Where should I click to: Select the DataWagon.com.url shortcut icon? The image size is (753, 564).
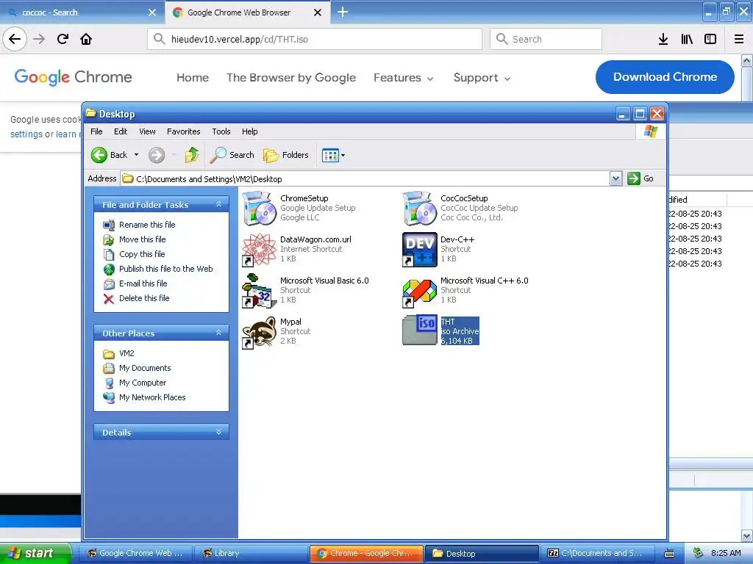click(260, 250)
